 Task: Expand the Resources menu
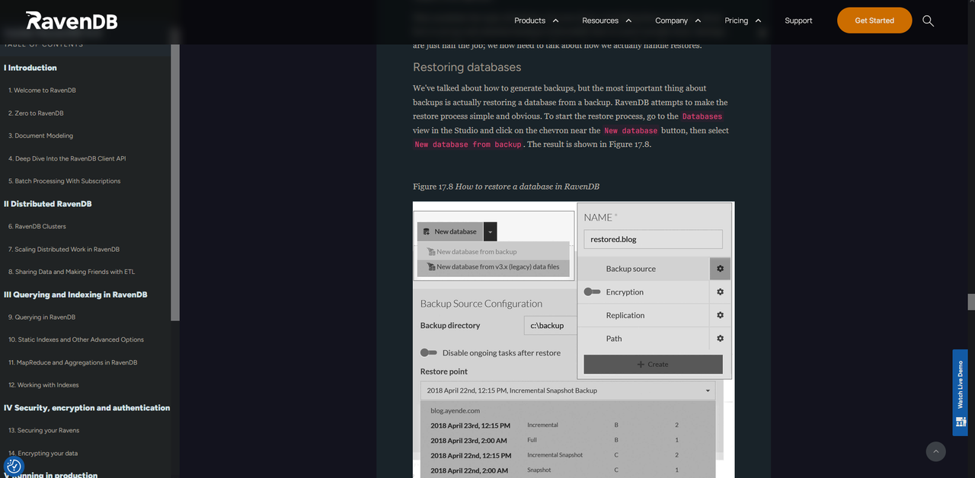point(606,21)
